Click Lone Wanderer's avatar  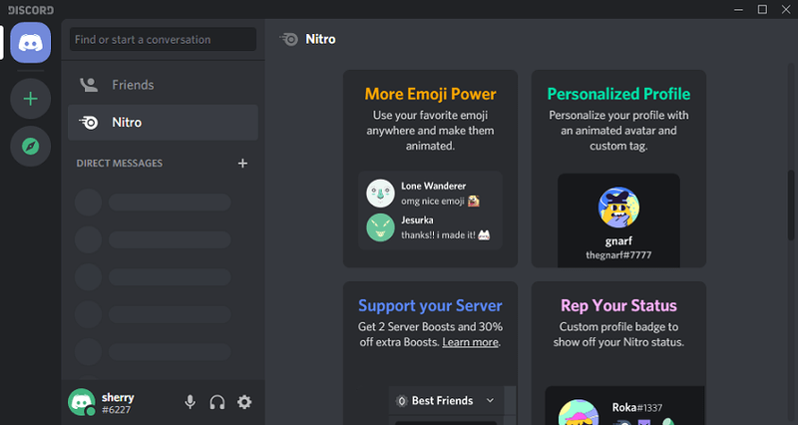(x=380, y=194)
